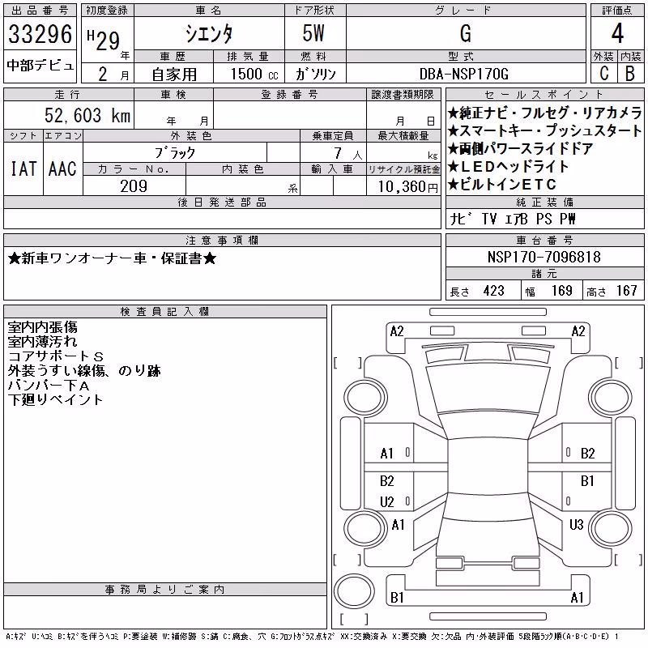Click the spare tire circle on diagram
This screenshot has height=648, width=648.
point(354,591)
